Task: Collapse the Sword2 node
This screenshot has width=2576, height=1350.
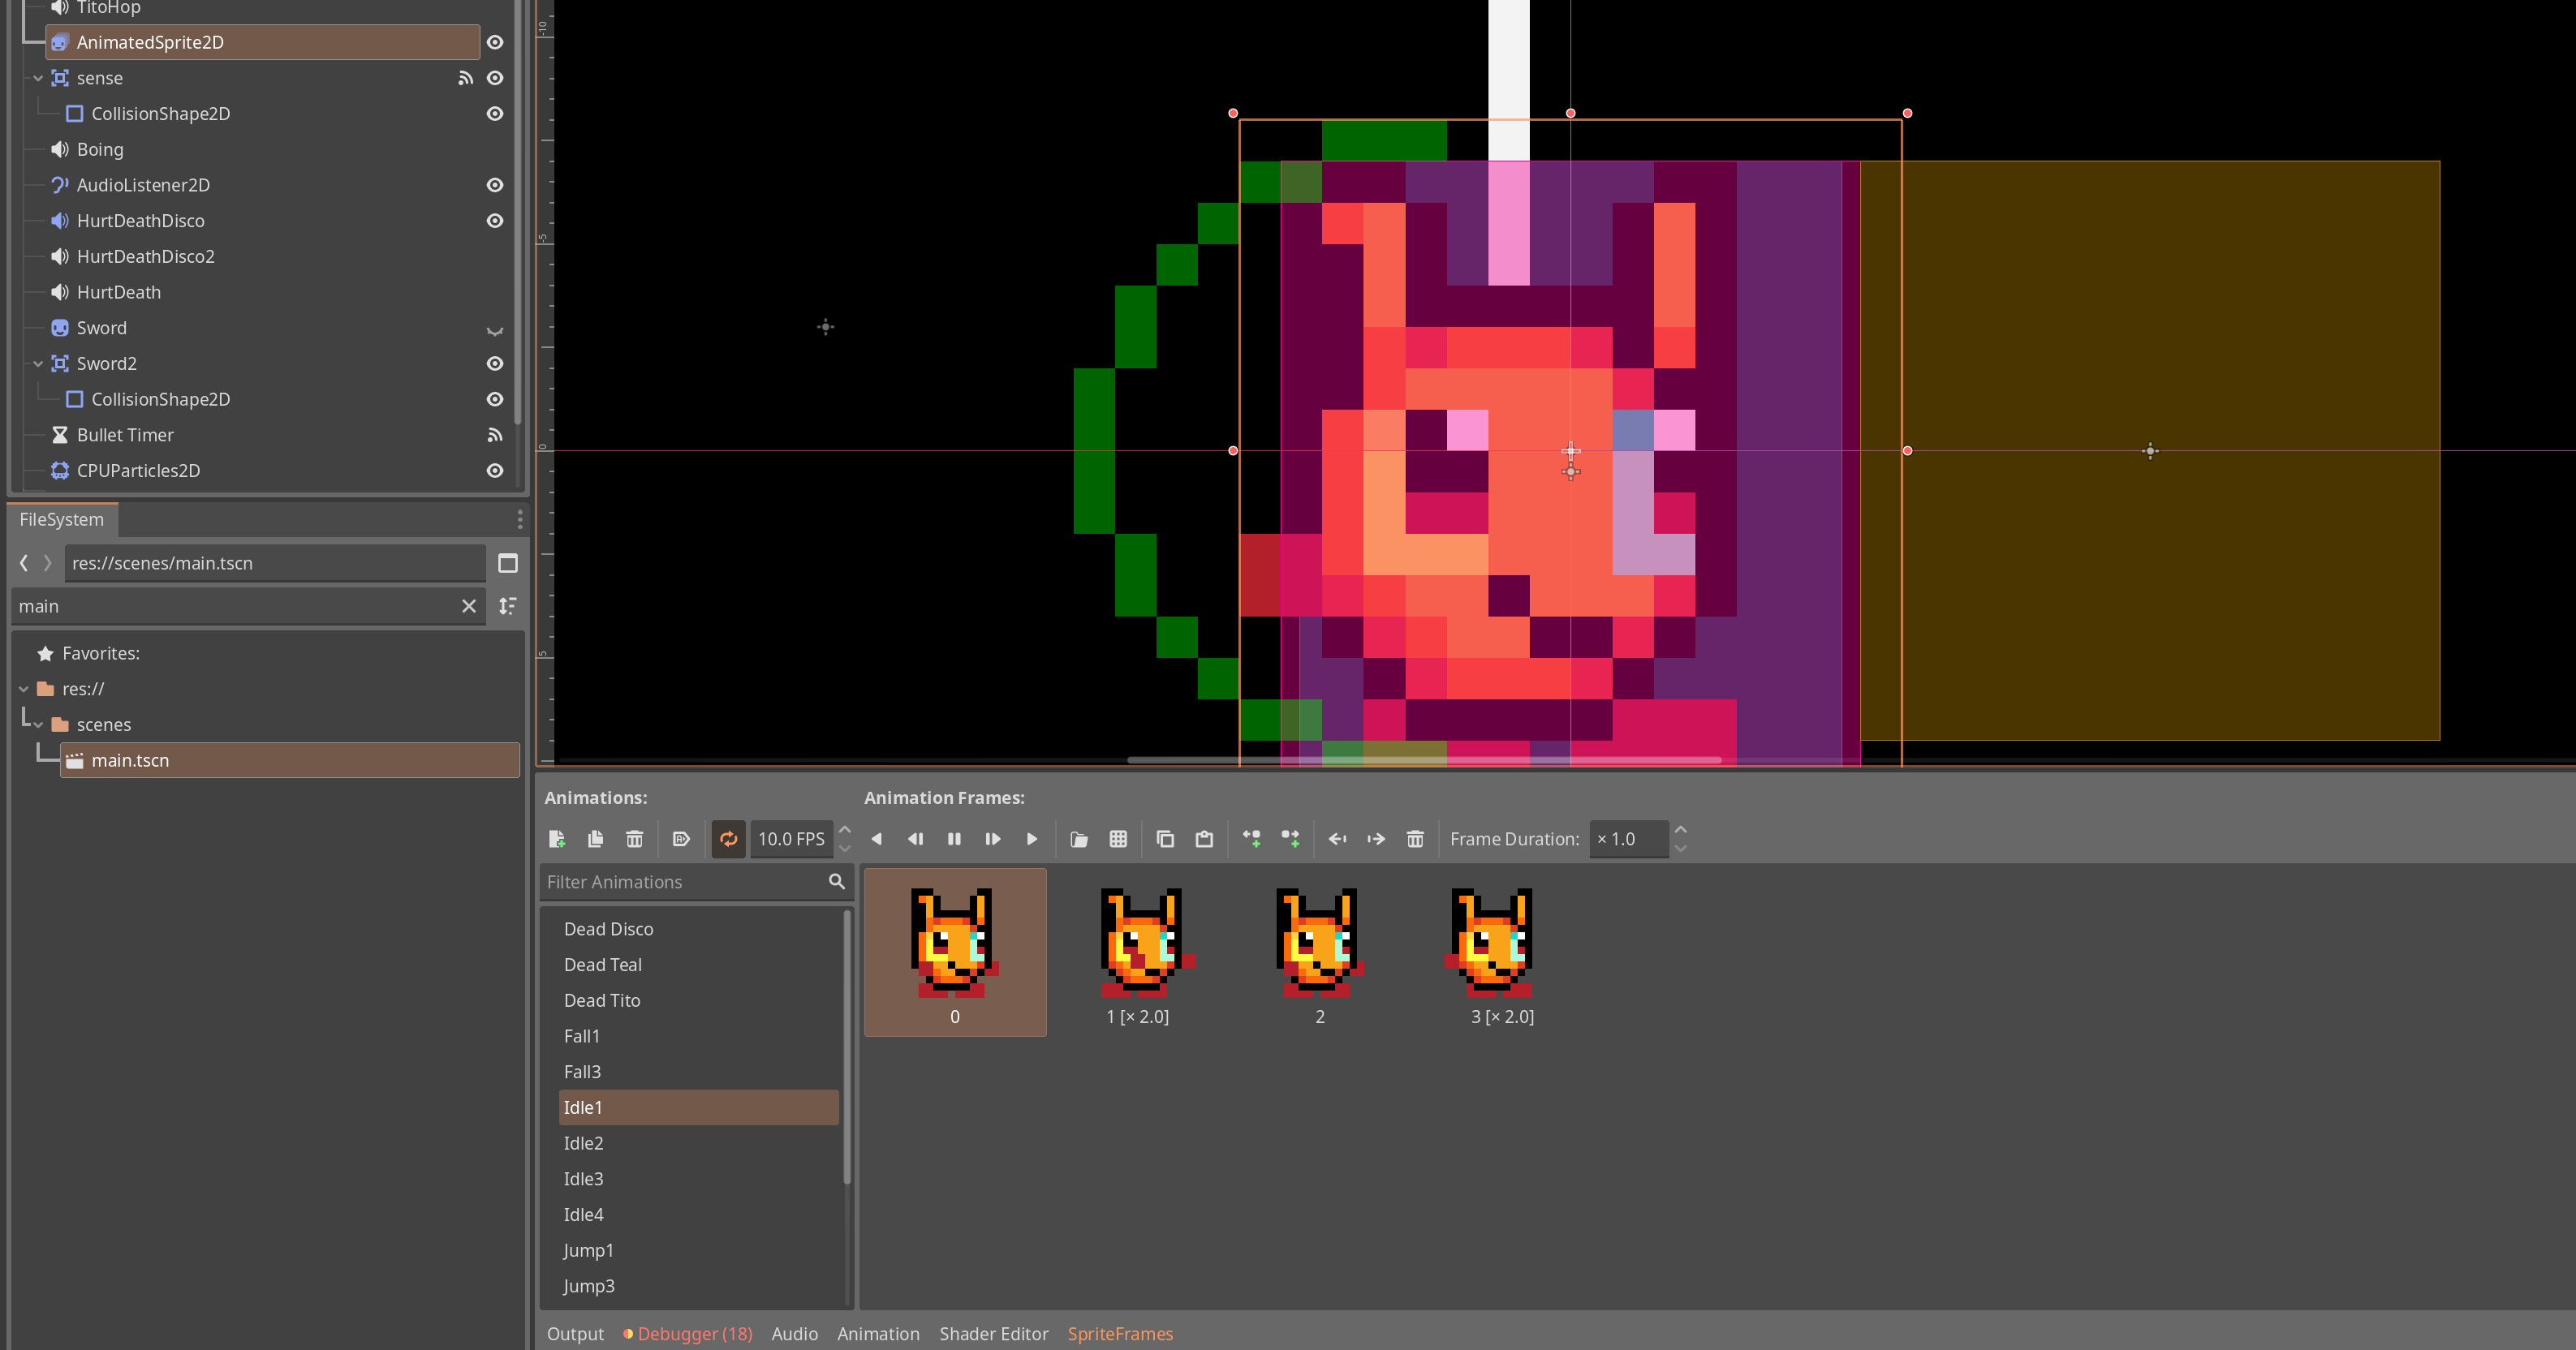Action: pyautogui.click(x=38, y=364)
